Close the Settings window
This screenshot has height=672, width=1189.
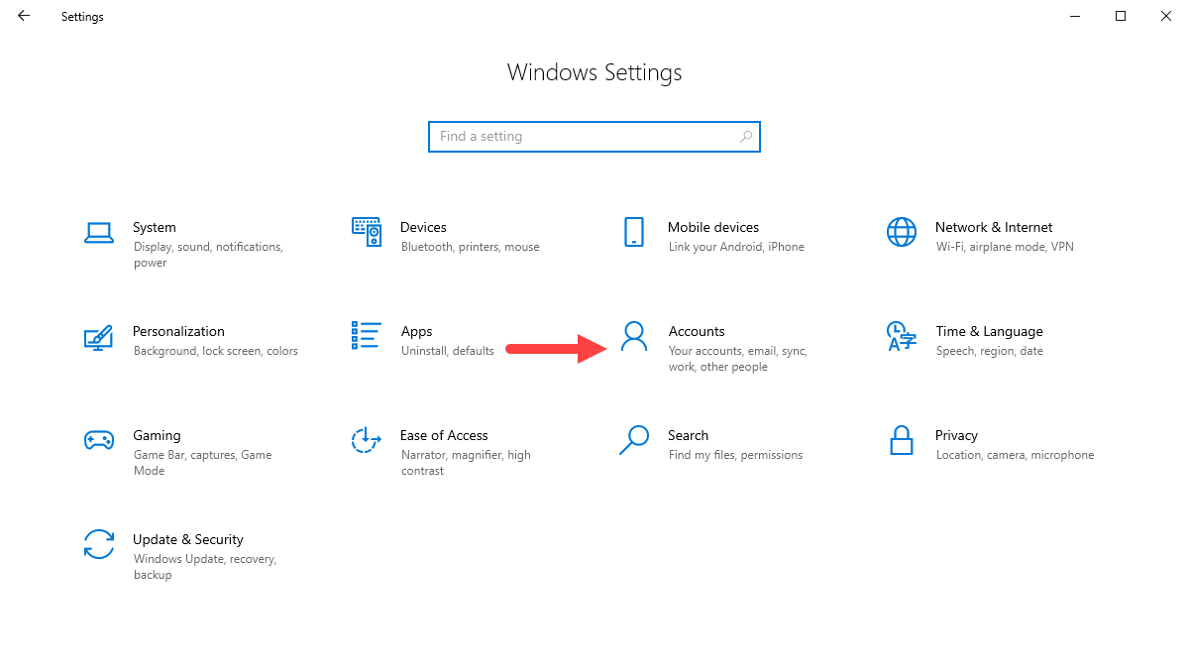click(1166, 16)
